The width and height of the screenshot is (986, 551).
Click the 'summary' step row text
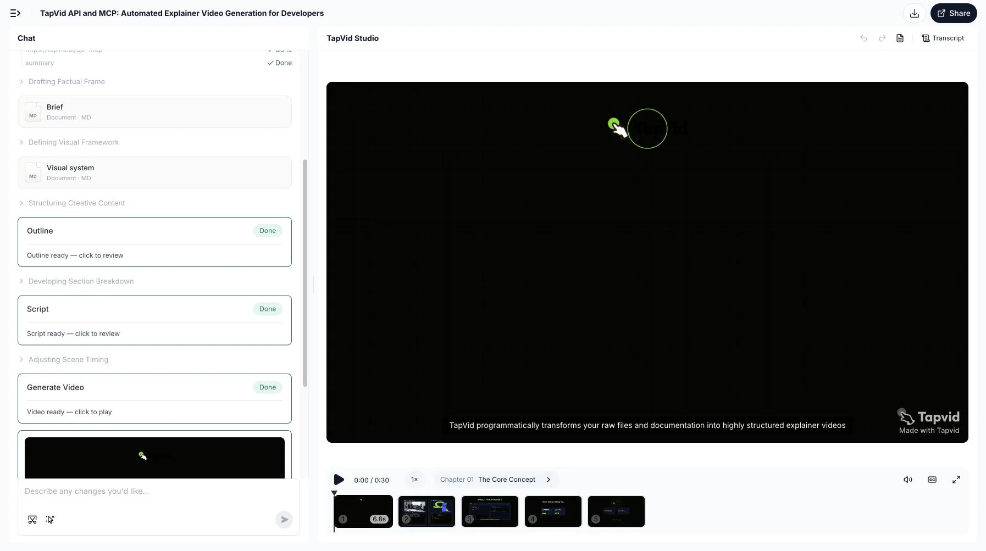[x=40, y=63]
